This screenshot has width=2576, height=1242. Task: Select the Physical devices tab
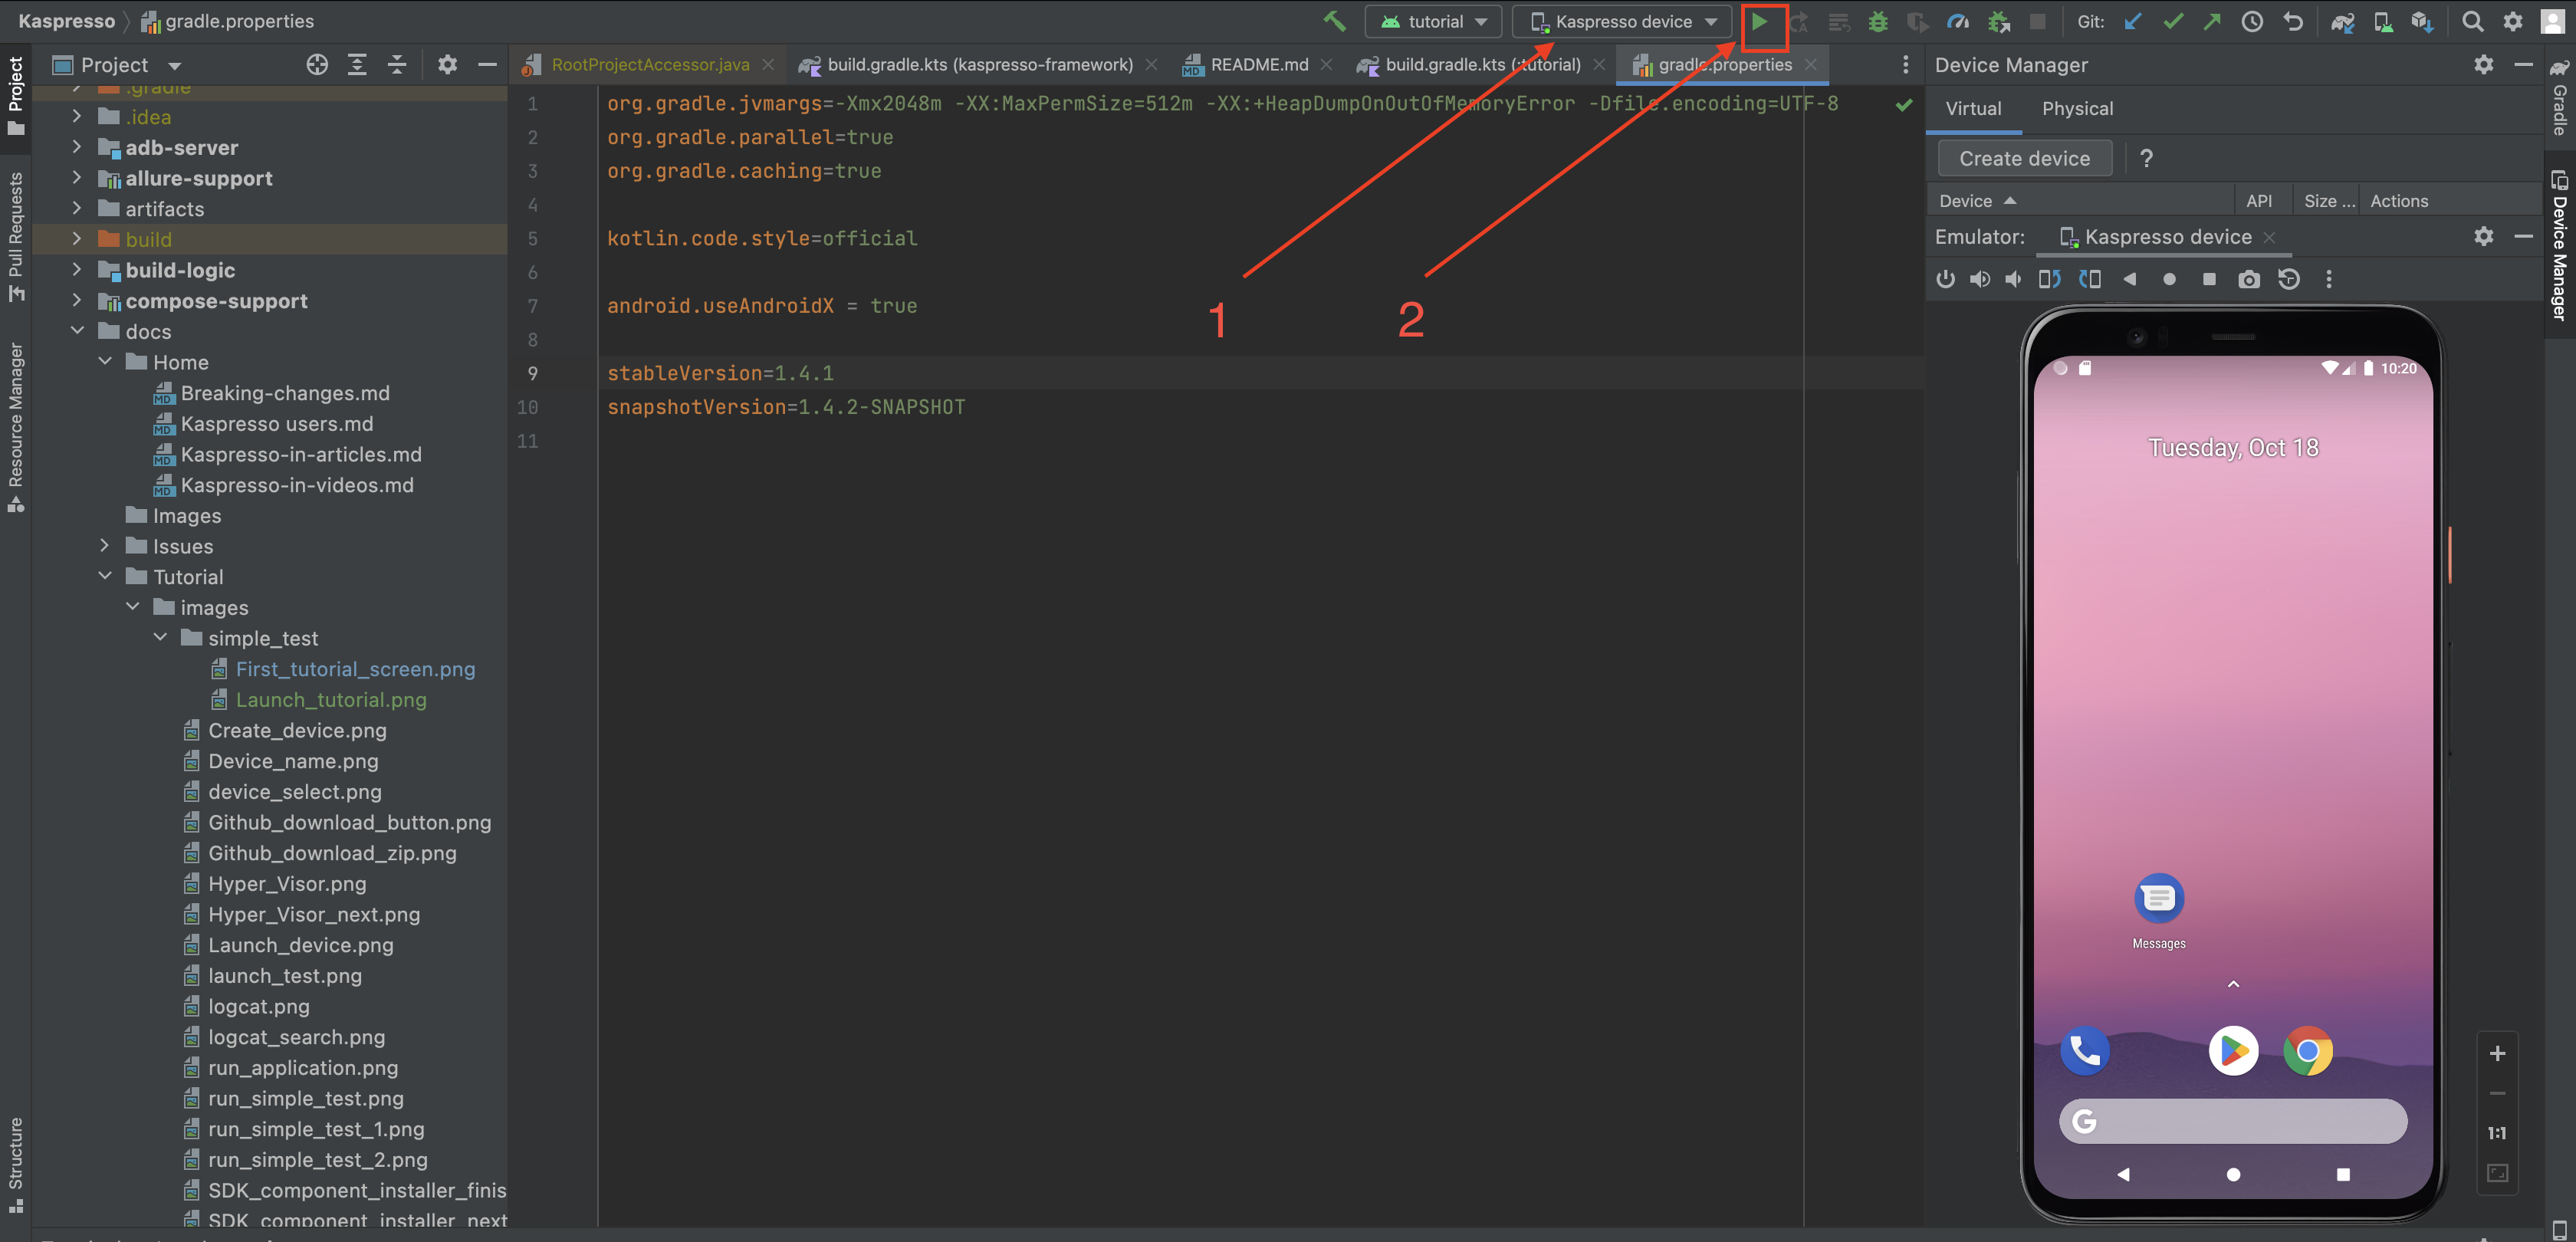click(x=2077, y=109)
